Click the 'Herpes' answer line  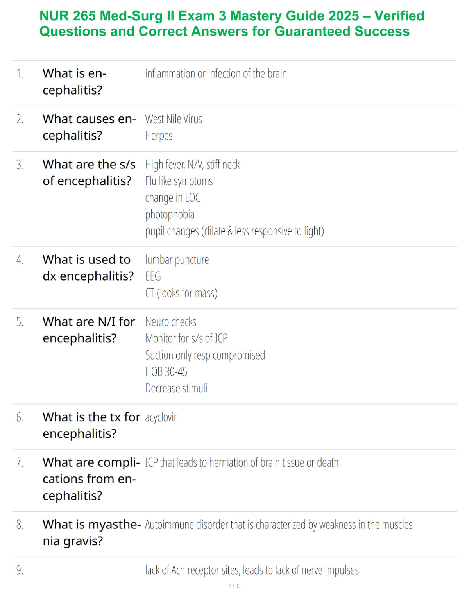coord(159,136)
